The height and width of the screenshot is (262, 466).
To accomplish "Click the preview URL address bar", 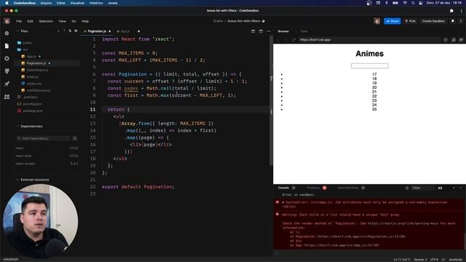I will click(x=369, y=39).
